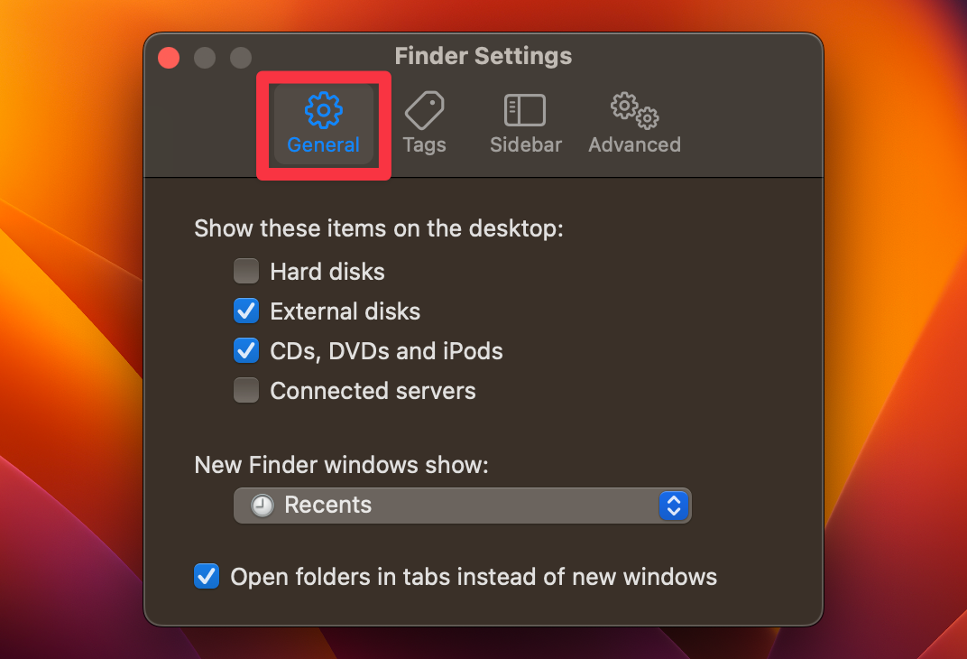The height and width of the screenshot is (659, 967).
Task: Click the blue up-down chevrons on the popup
Action: (x=674, y=505)
